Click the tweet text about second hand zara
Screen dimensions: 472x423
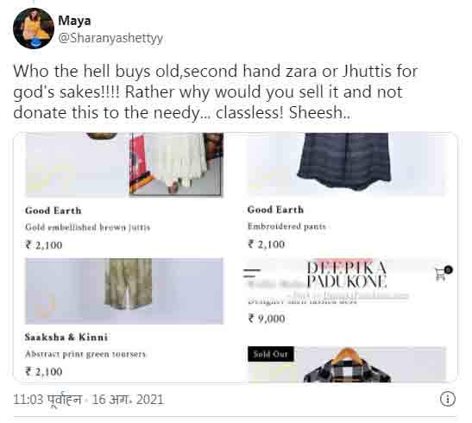tap(215, 92)
